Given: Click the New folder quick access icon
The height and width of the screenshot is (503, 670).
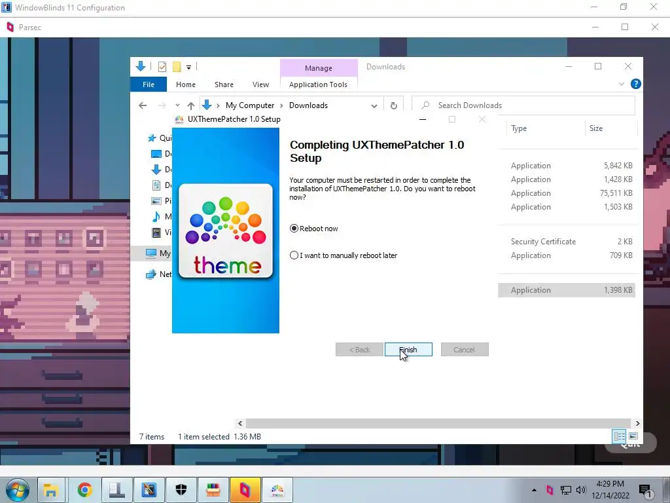Looking at the screenshot, I should pyautogui.click(x=177, y=67).
